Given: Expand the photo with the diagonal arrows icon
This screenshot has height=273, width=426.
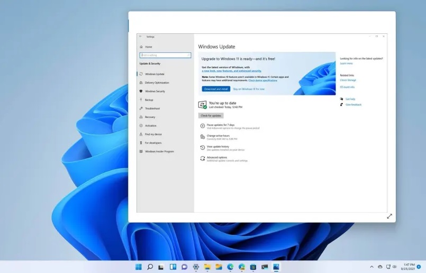Looking at the screenshot, I should (x=389, y=216).
